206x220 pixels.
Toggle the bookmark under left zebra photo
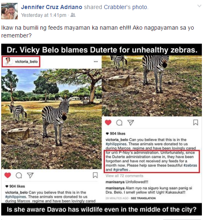[95, 175]
